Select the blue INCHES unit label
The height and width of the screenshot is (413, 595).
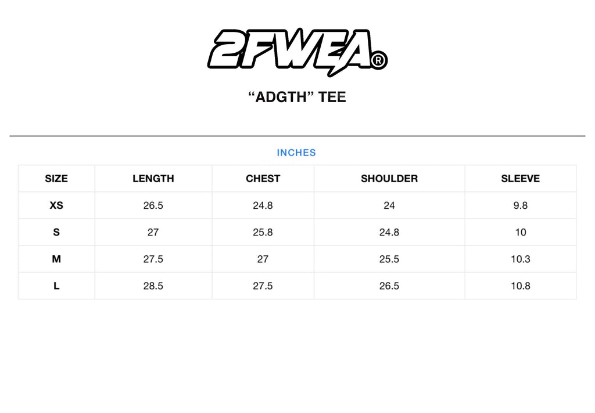[x=296, y=153]
